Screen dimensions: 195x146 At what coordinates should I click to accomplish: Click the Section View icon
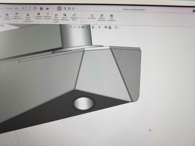[x=83, y=27]
